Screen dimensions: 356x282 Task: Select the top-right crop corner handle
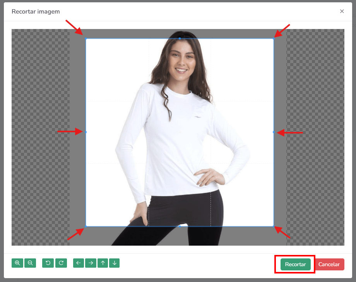pos(274,39)
